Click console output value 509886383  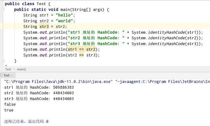tap(63, 87)
